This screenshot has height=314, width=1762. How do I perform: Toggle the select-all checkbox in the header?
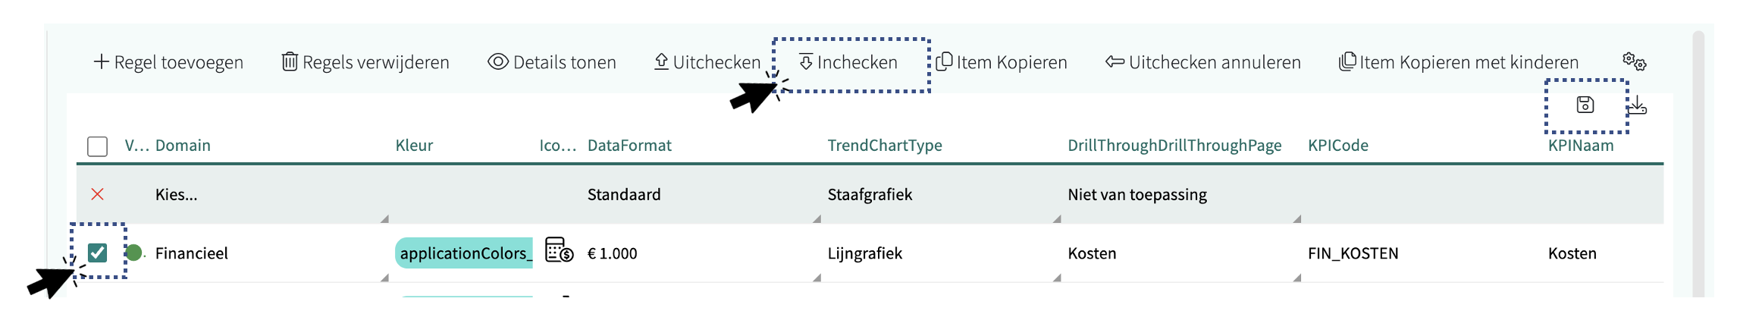click(x=98, y=146)
